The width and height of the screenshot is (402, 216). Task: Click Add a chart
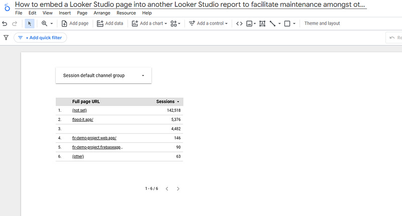[149, 24]
